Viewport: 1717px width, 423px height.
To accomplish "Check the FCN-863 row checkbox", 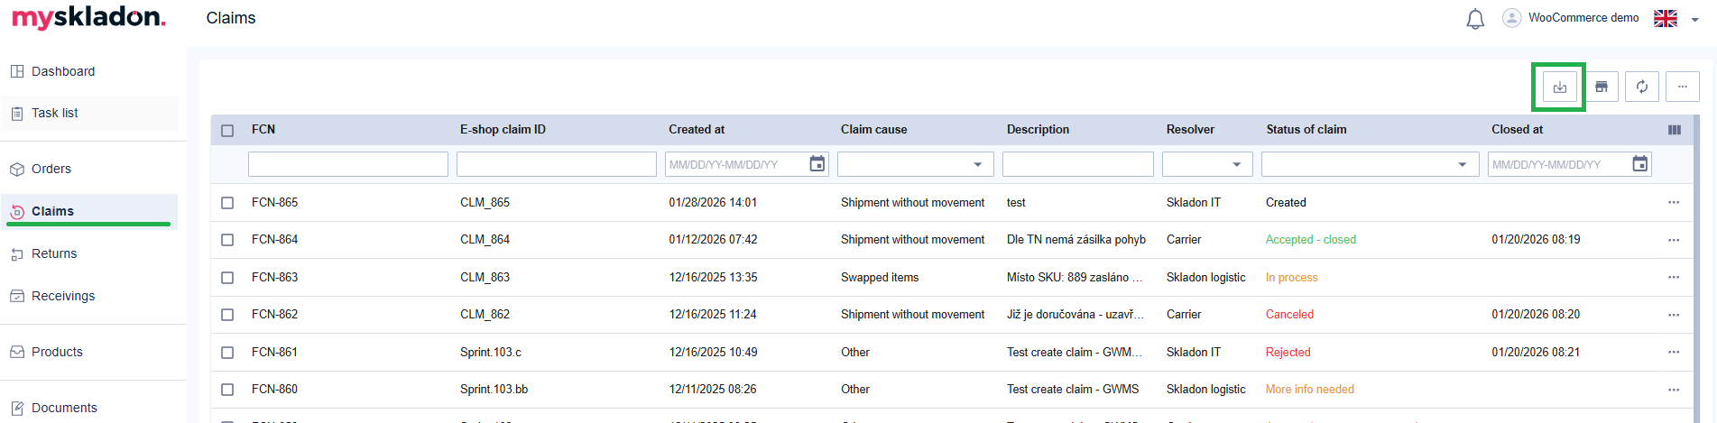I will click(x=227, y=278).
